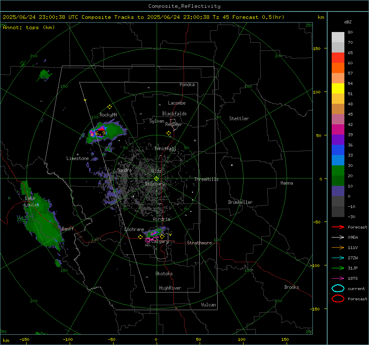Screen dimensions: 369x345
Task: Select the 6.9 km storm tops label
Action: click(x=100, y=133)
